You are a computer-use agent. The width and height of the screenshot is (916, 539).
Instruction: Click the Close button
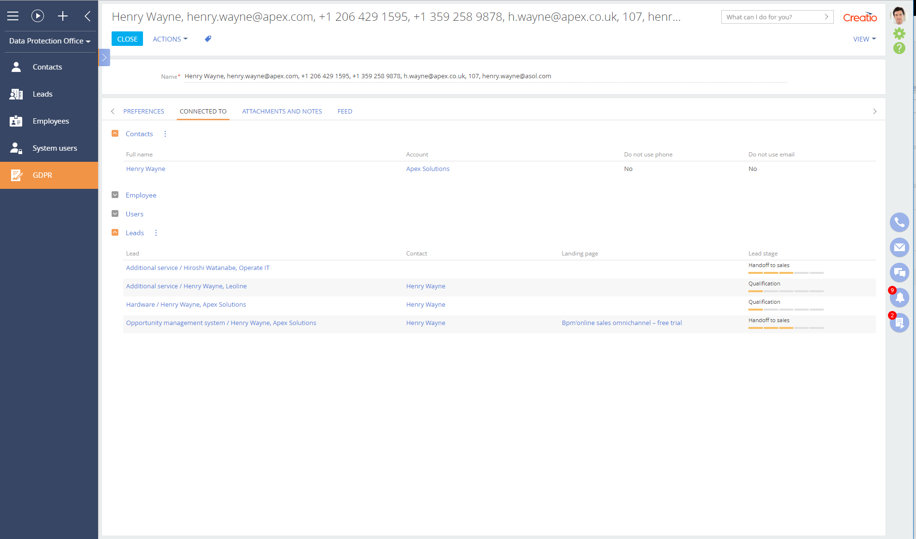pyautogui.click(x=127, y=39)
